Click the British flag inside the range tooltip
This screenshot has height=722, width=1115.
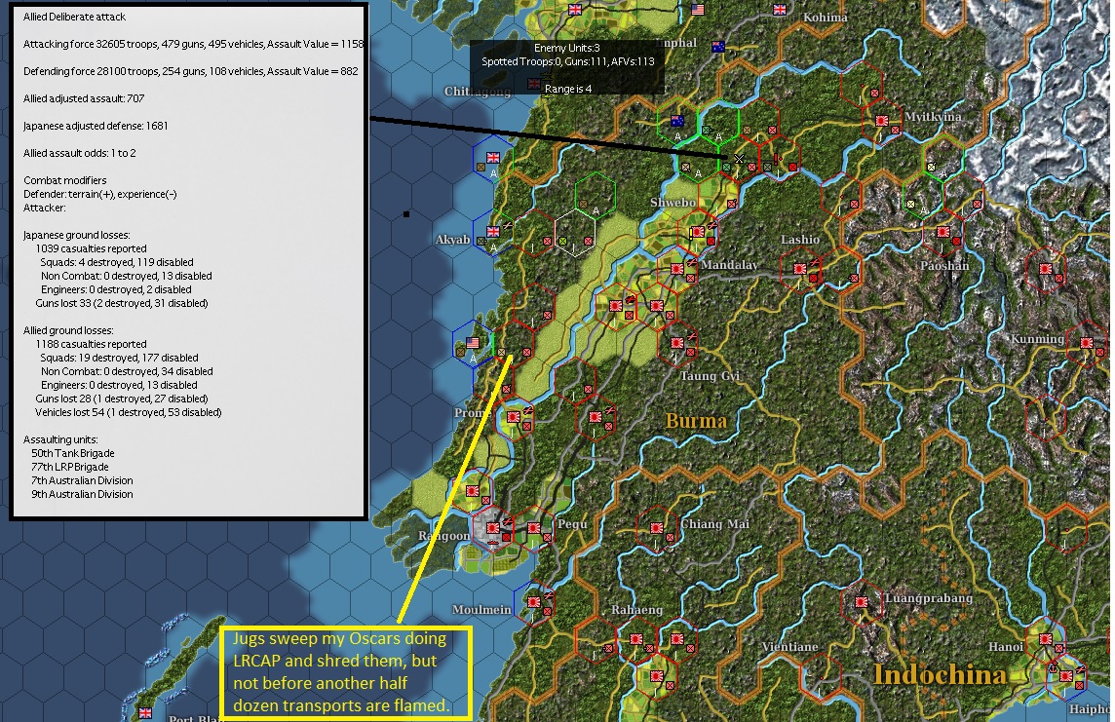tap(534, 84)
